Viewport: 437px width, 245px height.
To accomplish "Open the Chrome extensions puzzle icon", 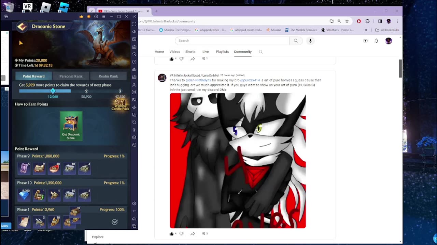I will 367,21.
